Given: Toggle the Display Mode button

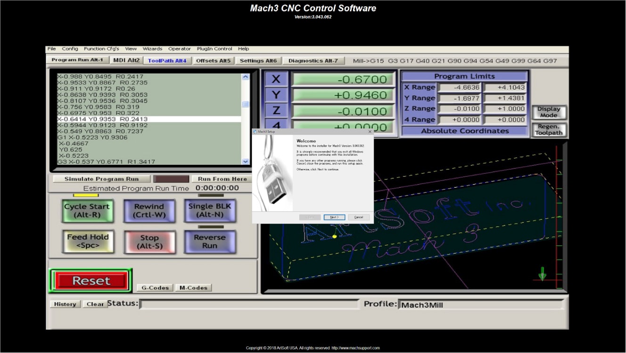Looking at the screenshot, I should point(549,112).
